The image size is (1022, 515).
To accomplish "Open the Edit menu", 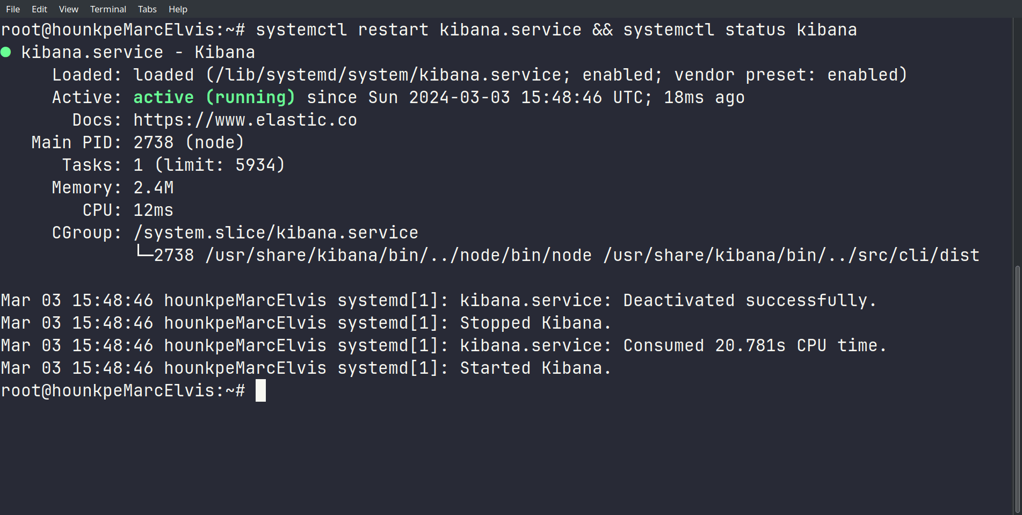I will (39, 9).
